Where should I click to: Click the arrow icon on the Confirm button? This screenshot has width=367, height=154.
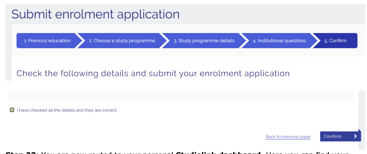click(355, 136)
